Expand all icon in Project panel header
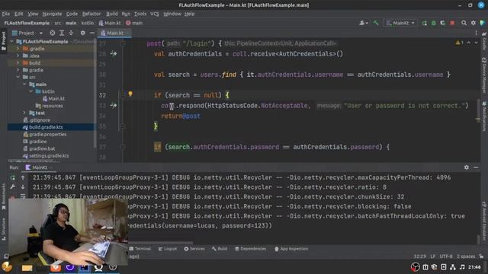 click(62, 33)
